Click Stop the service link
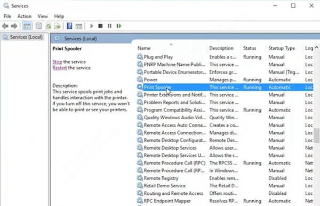 pyautogui.click(x=57, y=62)
